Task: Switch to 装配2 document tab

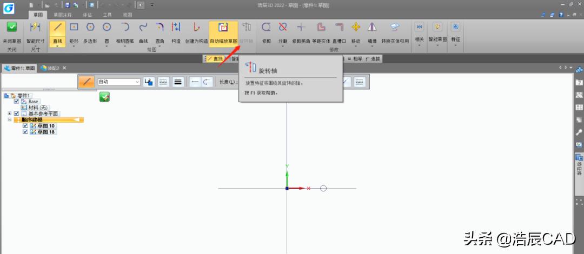Action: (x=50, y=68)
